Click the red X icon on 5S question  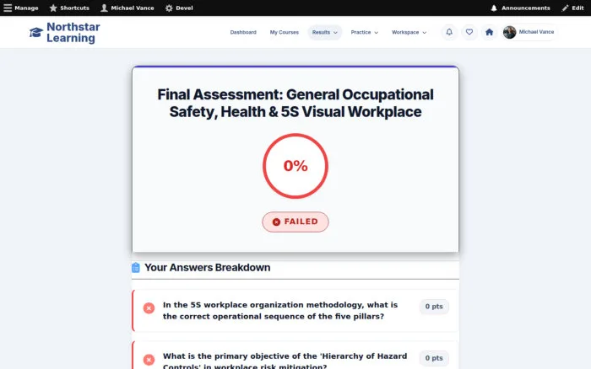(149, 308)
